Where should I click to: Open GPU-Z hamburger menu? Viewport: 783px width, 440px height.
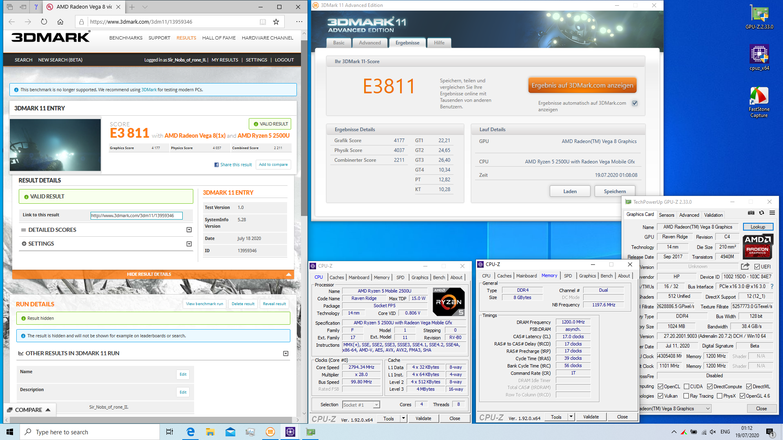(772, 213)
